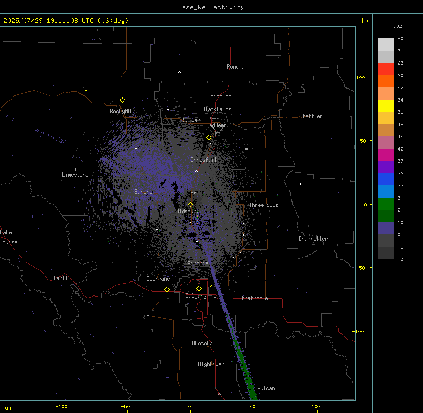Select the indigo 10–0 dBZ legend swatch

point(386,229)
